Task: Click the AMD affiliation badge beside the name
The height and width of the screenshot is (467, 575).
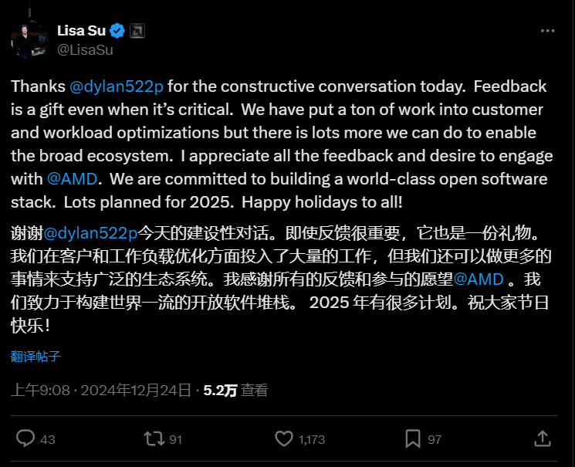Action: pyautogui.click(x=137, y=31)
